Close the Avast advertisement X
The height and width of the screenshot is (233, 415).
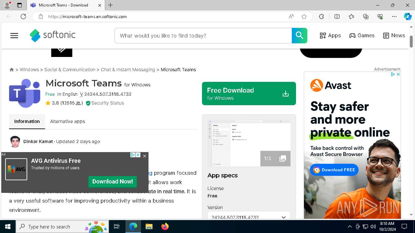pos(398,74)
